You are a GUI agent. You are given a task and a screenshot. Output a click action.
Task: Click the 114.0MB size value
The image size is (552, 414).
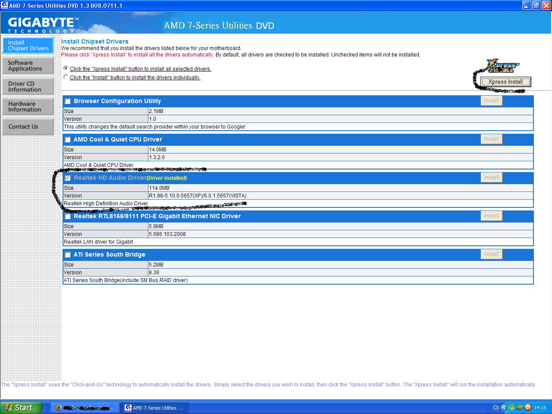click(159, 188)
